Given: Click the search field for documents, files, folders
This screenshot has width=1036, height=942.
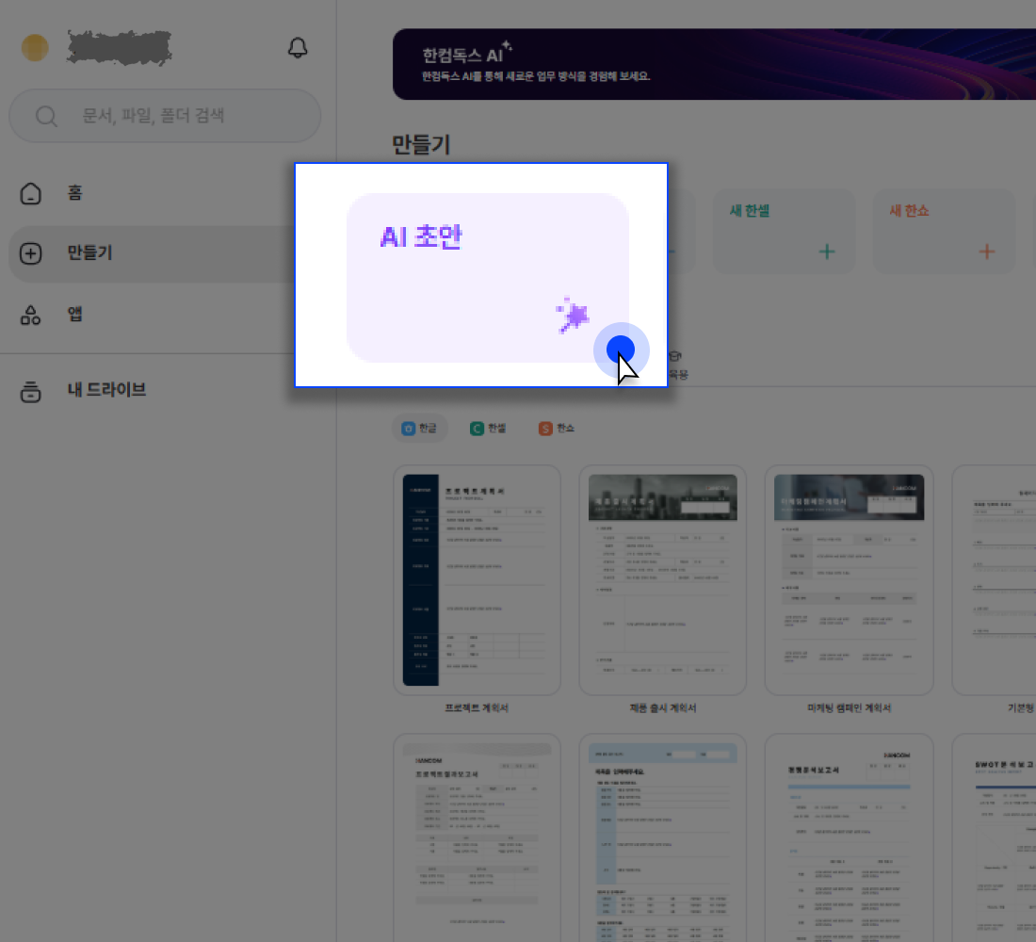Looking at the screenshot, I should pos(165,116).
